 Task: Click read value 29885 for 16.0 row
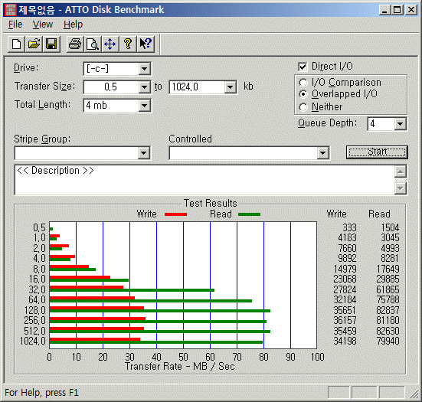point(388,279)
